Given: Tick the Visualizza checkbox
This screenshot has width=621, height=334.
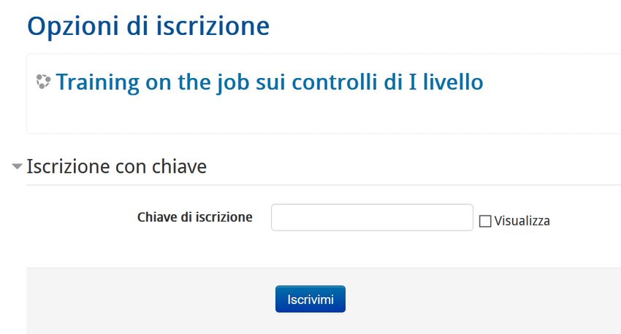Looking at the screenshot, I should click(485, 221).
